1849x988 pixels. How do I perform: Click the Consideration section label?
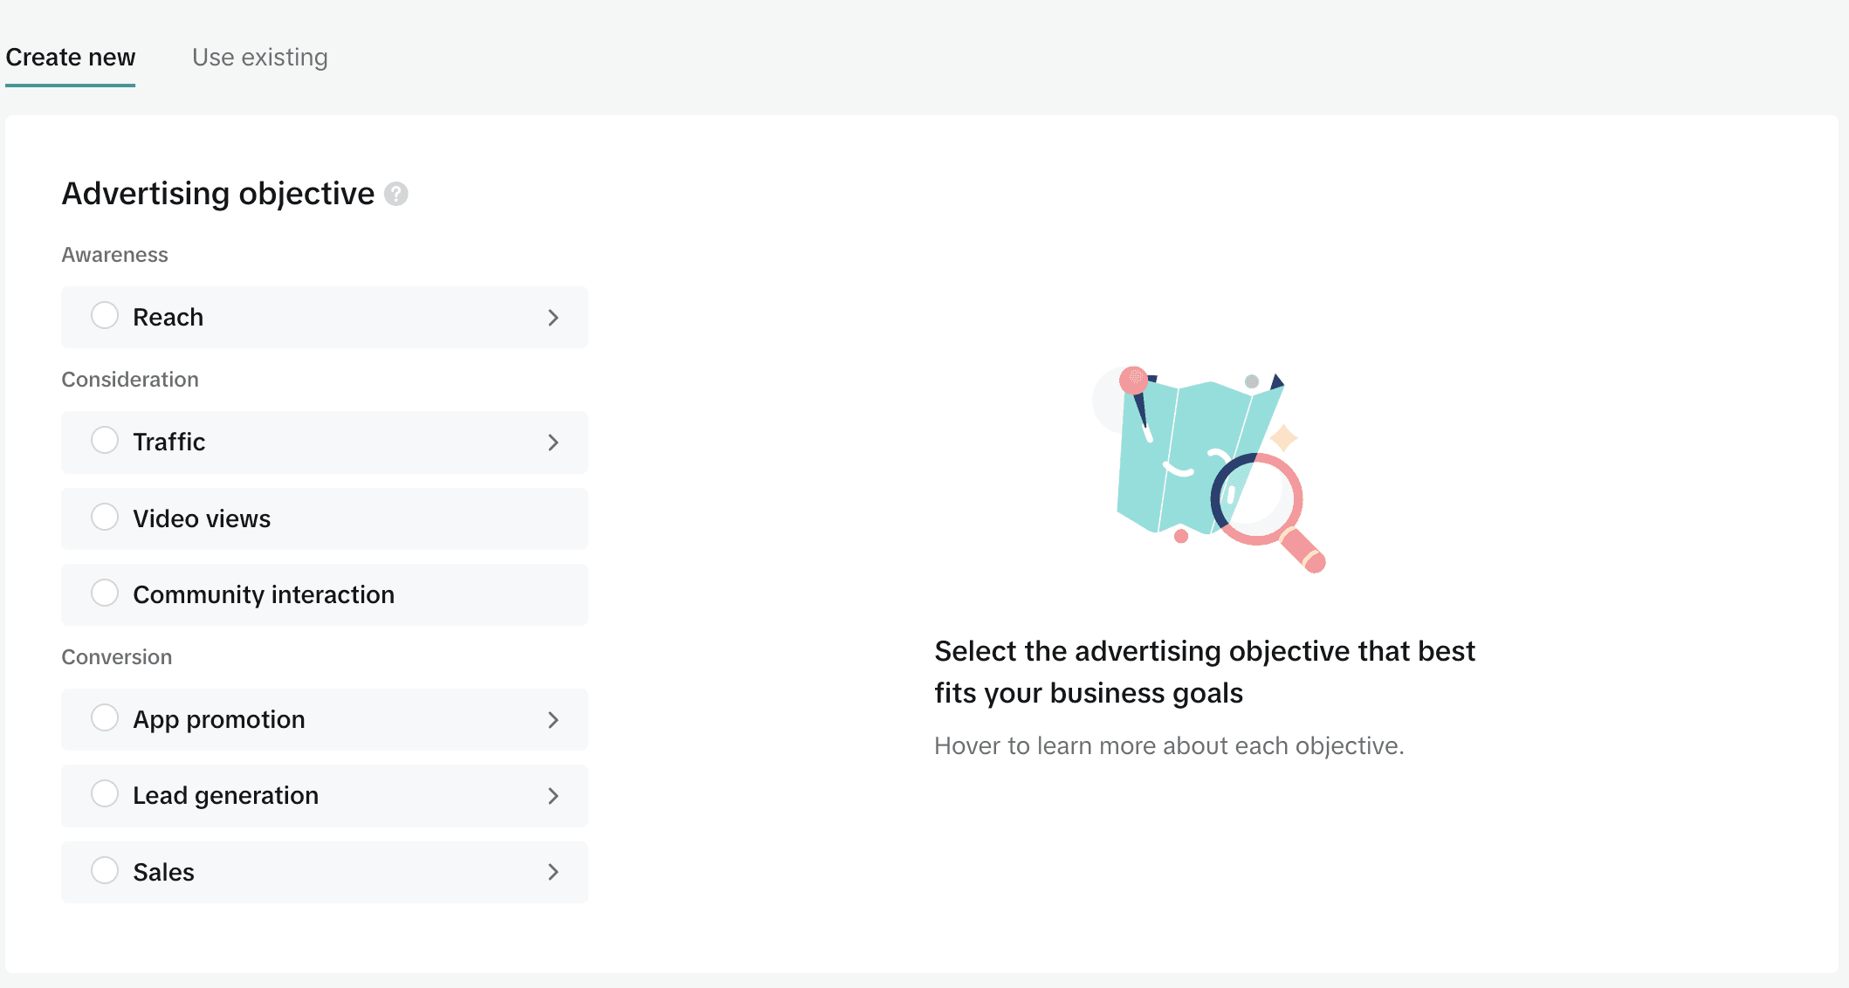[x=129, y=379]
